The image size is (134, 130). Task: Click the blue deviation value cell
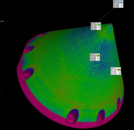[121, 2]
